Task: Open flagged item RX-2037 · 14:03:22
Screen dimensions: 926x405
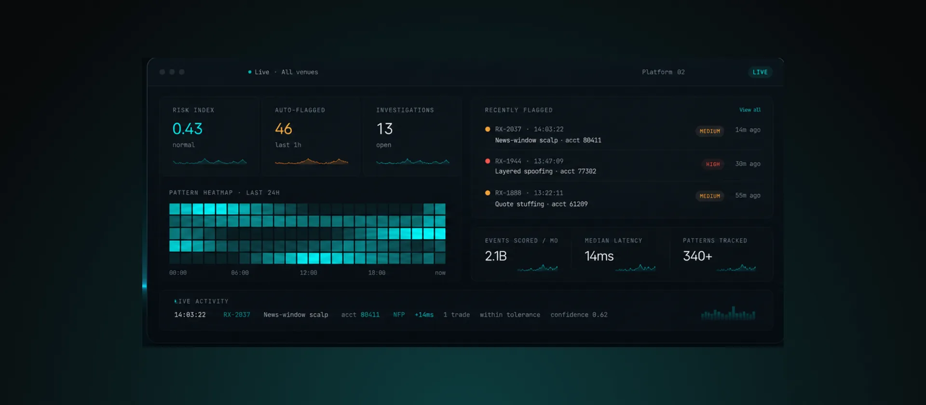Action: pyautogui.click(x=529, y=129)
